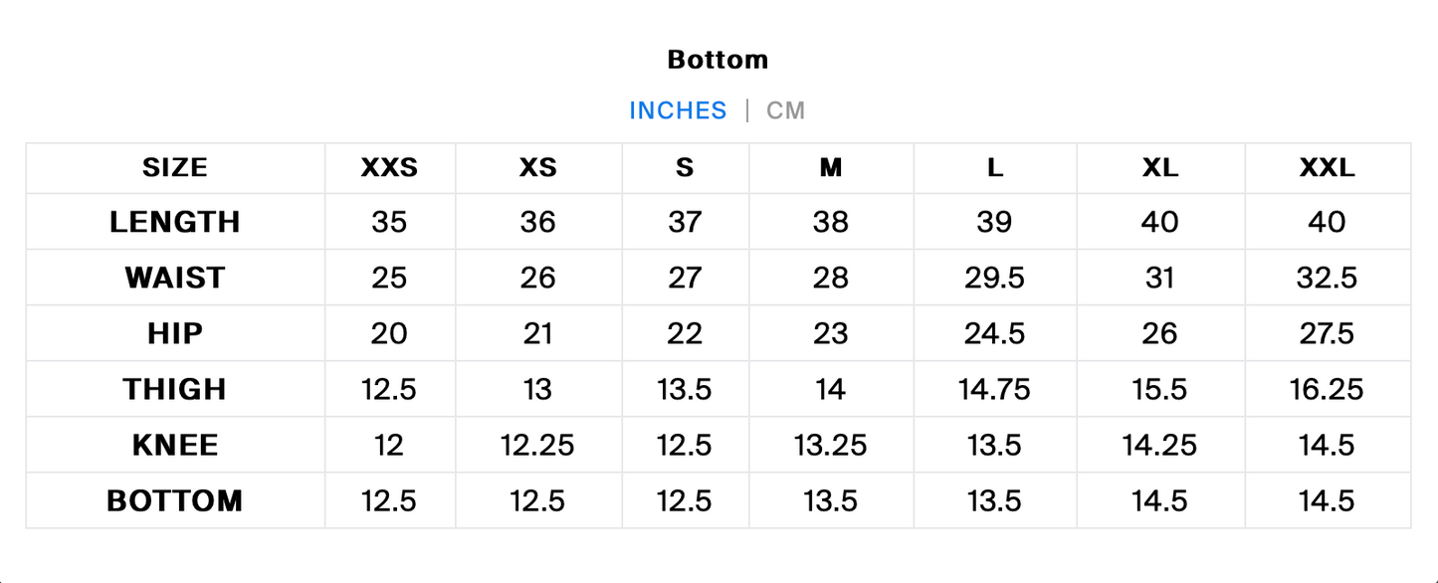Select the HIP row label
This screenshot has width=1438, height=583.
[175, 333]
